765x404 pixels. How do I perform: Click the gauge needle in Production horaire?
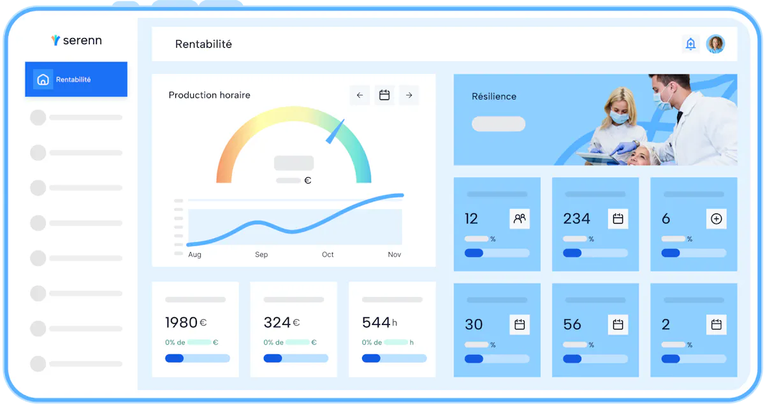pos(335,131)
